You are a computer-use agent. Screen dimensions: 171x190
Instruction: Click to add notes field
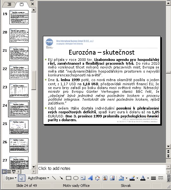point(102,169)
